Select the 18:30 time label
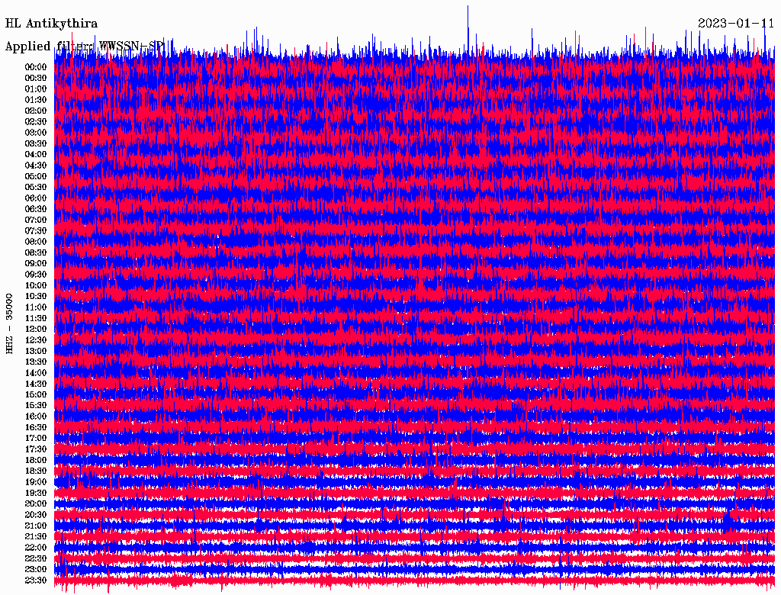 pyautogui.click(x=36, y=471)
